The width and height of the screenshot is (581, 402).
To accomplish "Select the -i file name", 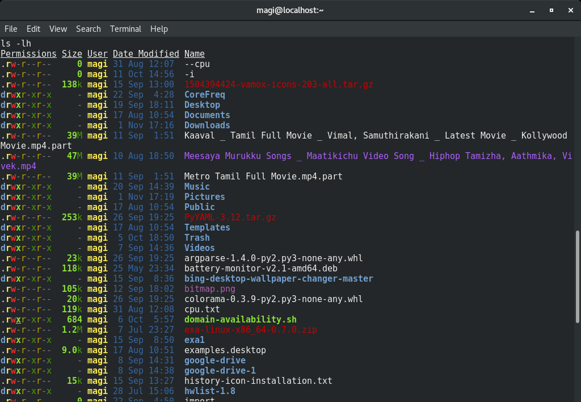I will point(190,74).
